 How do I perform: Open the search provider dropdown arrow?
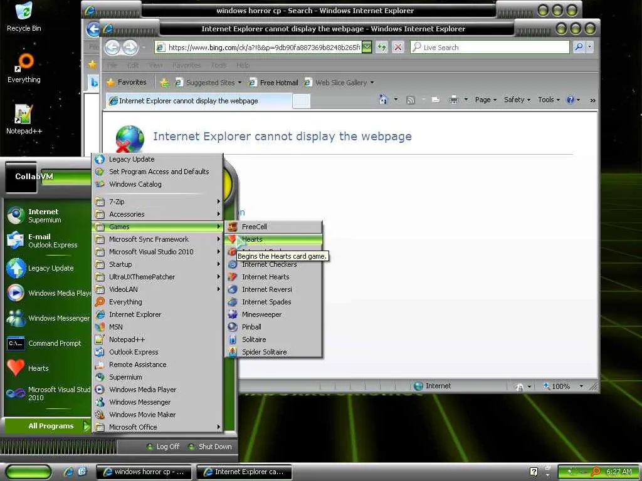point(589,47)
